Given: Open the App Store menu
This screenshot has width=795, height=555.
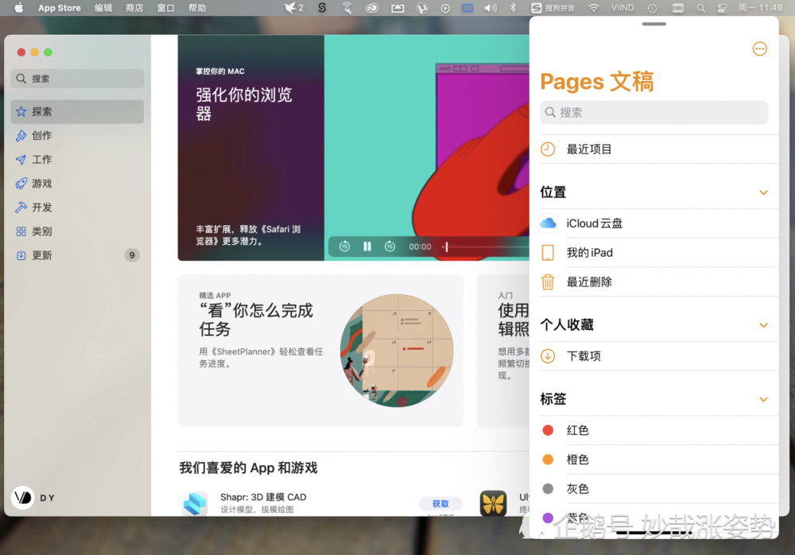Looking at the screenshot, I should pos(60,8).
